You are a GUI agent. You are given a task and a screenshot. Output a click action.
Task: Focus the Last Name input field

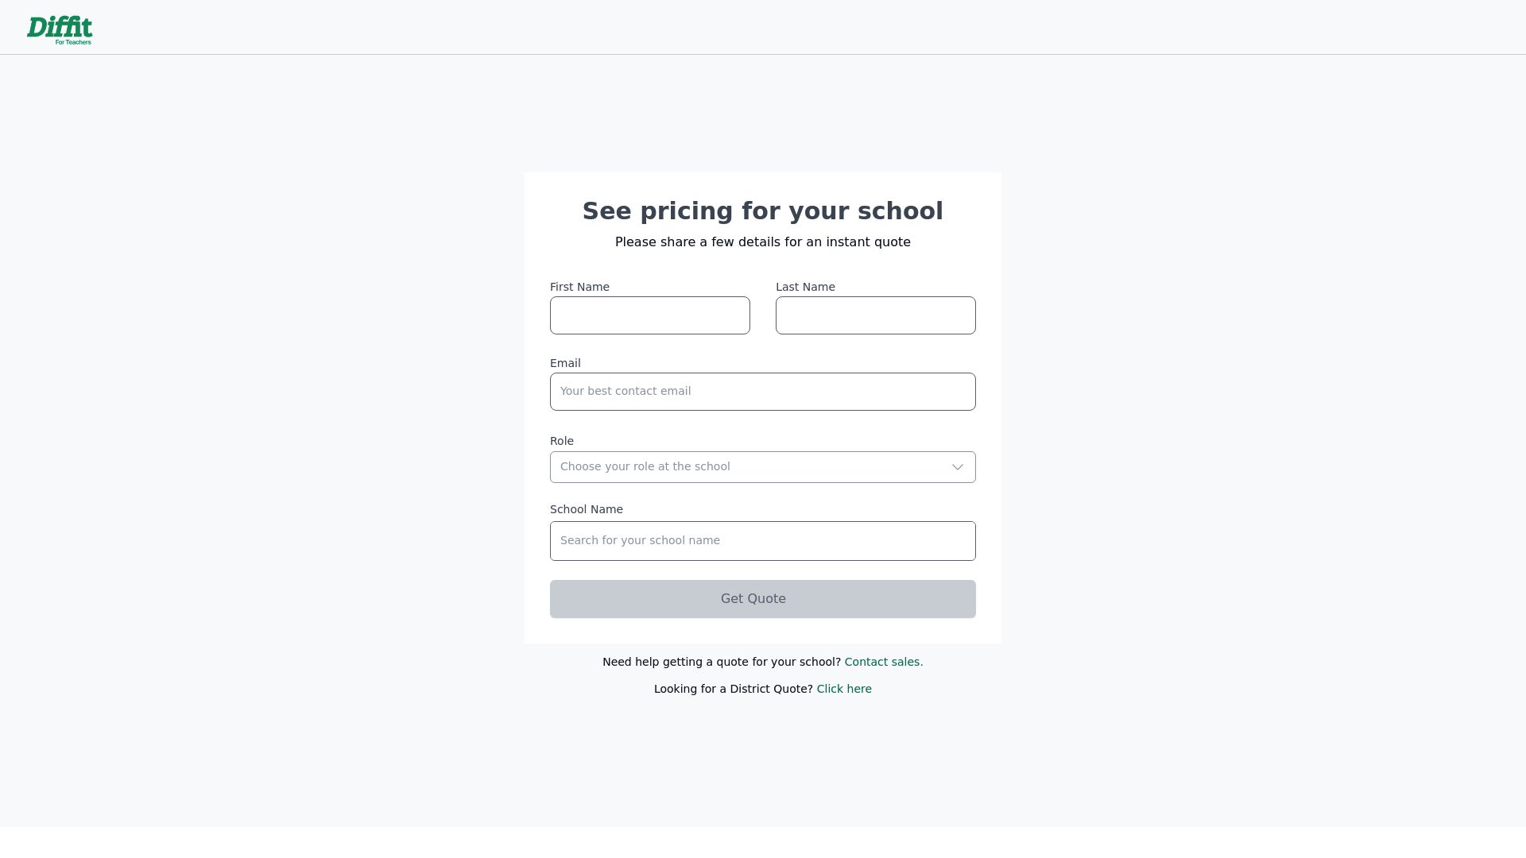[x=875, y=315]
